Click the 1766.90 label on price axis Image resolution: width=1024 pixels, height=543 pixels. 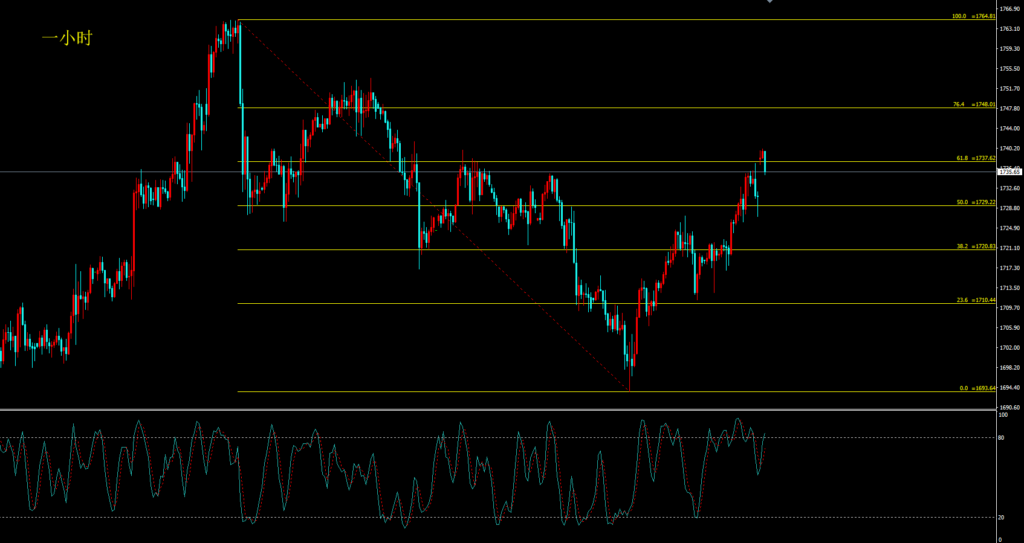click(x=1009, y=9)
